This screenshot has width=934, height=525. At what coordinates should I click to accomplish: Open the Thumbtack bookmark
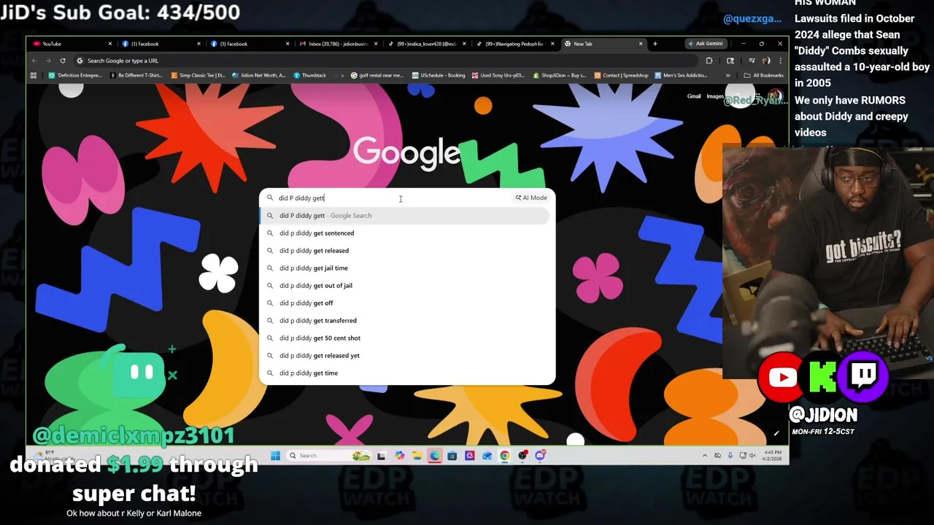tap(309, 75)
